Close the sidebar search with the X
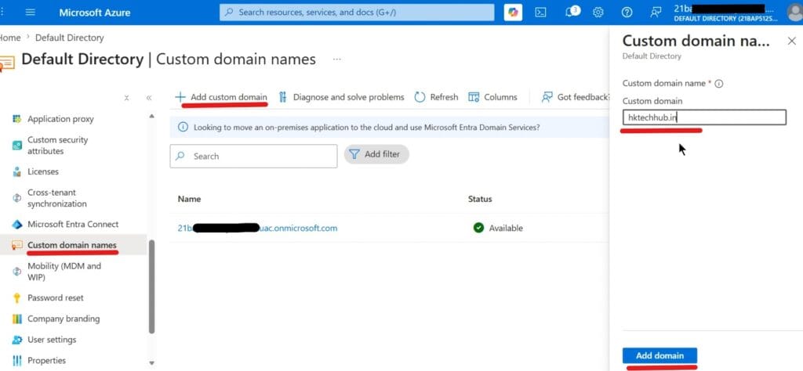 point(126,98)
